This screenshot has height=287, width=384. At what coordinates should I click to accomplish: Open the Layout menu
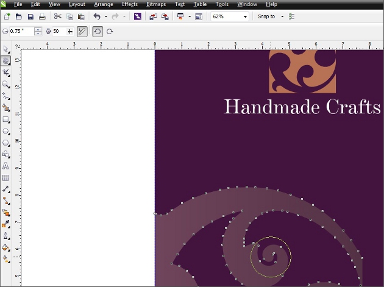[x=77, y=4]
